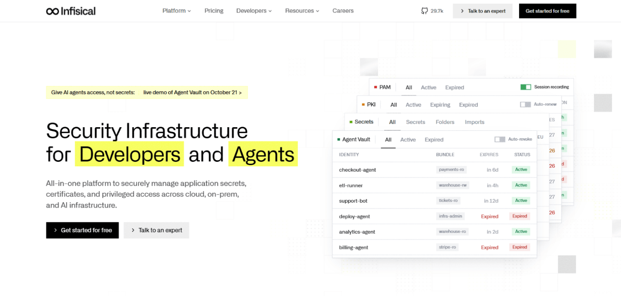Image resolution: width=621 pixels, height=296 pixels.
Task: Toggle Auto-revoke switch in Agent Vault
Action: 500,140
